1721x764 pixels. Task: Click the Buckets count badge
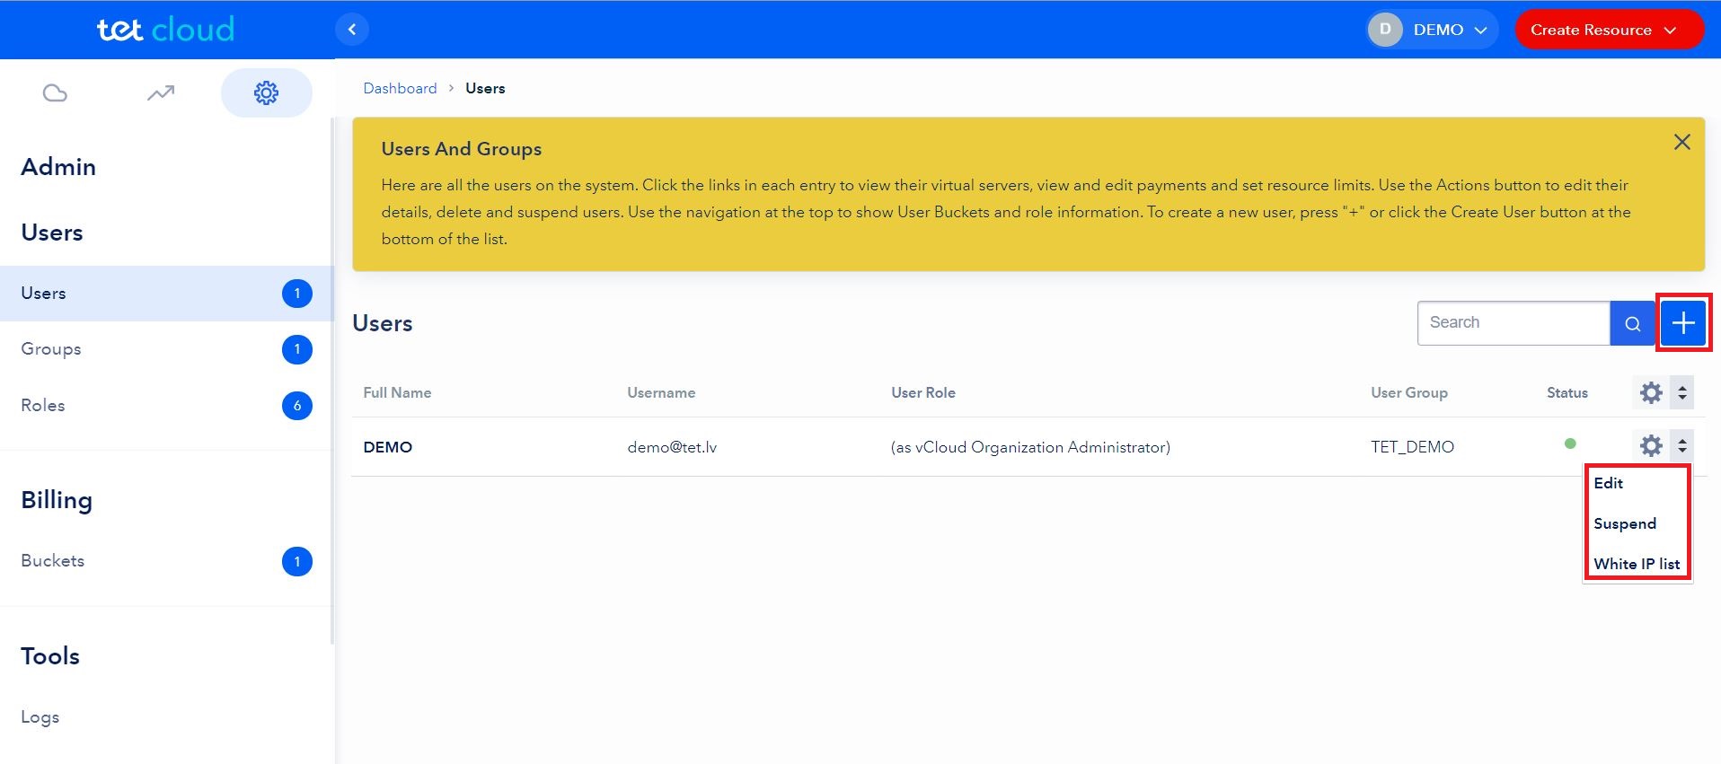297,562
